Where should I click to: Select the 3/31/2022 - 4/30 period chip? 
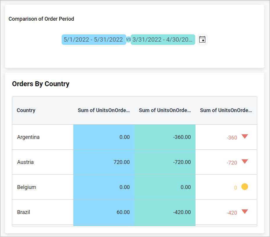(163, 39)
